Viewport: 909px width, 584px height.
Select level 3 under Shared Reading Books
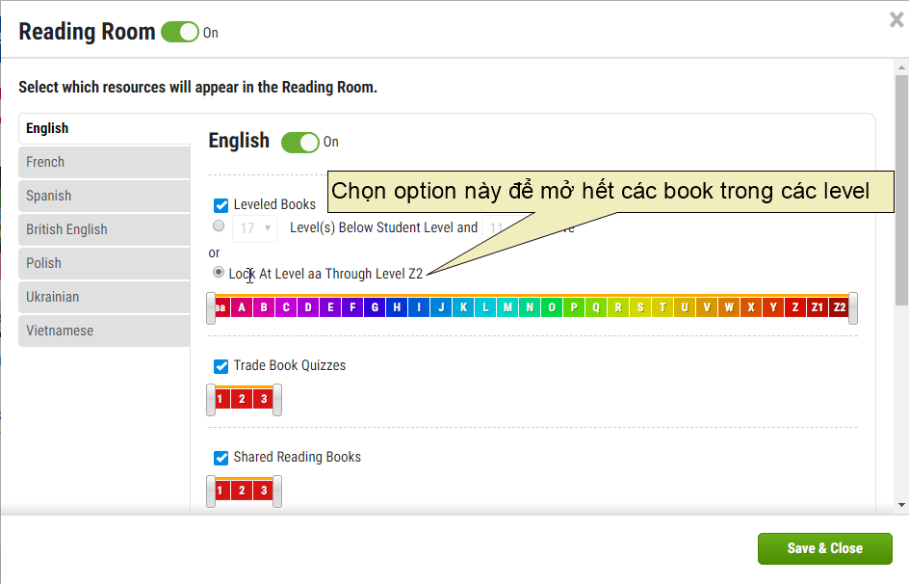(264, 491)
